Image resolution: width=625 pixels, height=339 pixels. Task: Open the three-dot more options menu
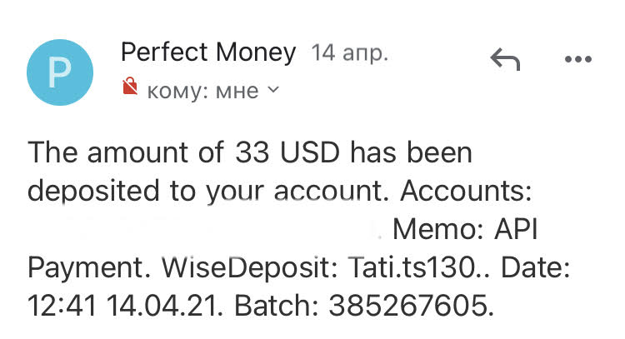(x=577, y=59)
